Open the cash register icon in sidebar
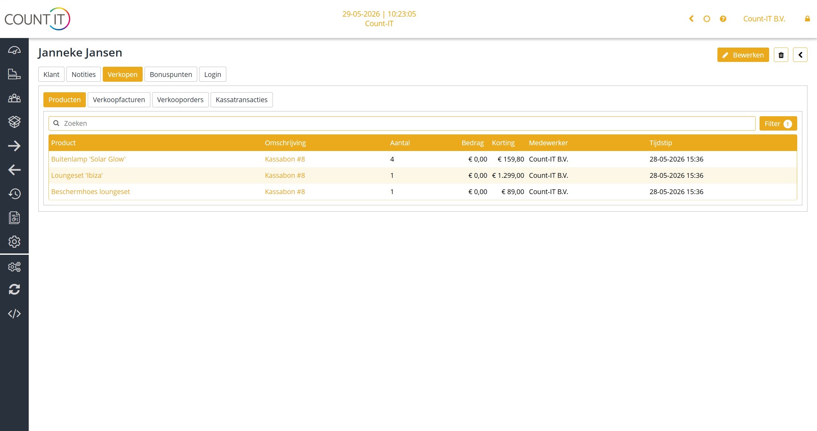817x431 pixels. 14,74
